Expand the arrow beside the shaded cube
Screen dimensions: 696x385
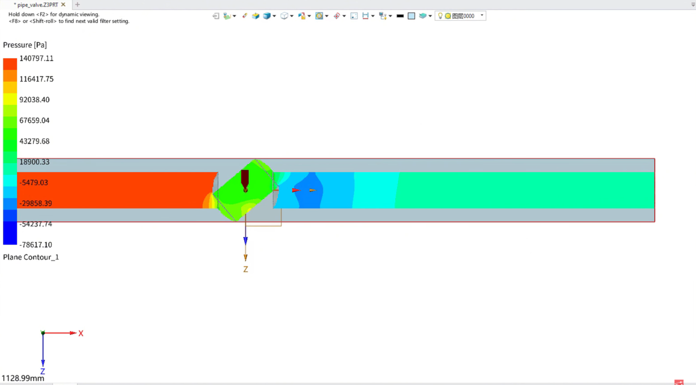click(x=274, y=16)
